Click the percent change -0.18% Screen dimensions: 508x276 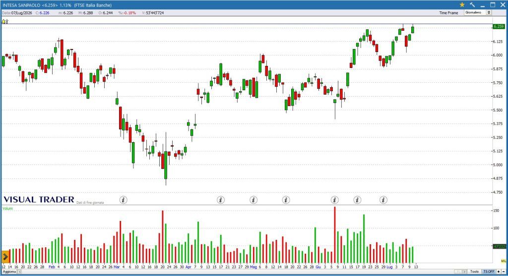130,13
